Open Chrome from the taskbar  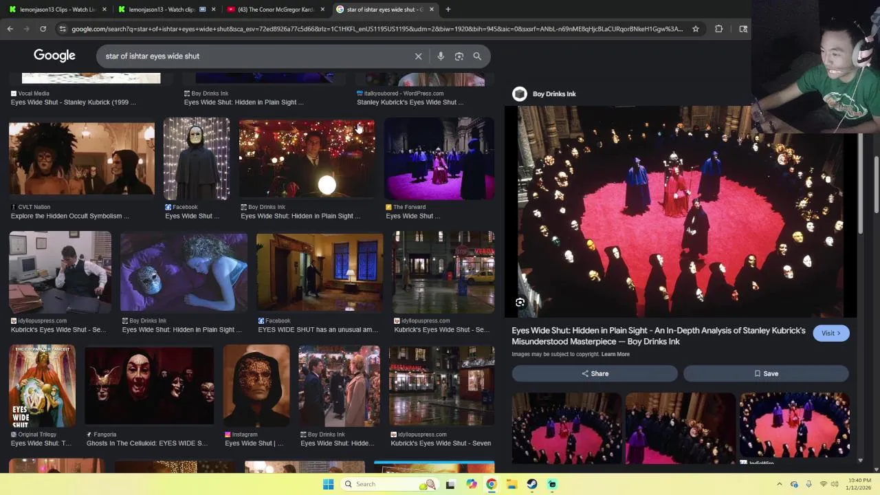click(492, 484)
